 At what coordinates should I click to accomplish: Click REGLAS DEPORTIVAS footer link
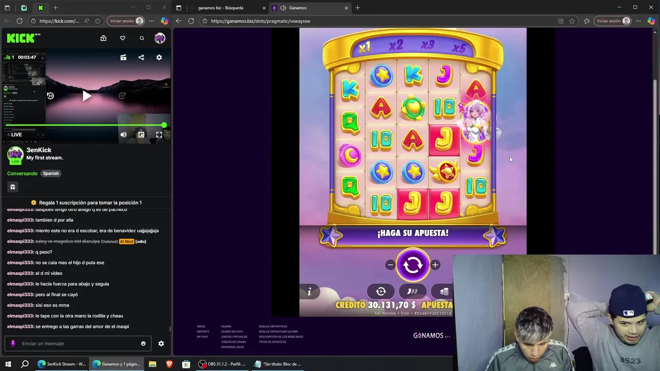pyautogui.click(x=273, y=326)
